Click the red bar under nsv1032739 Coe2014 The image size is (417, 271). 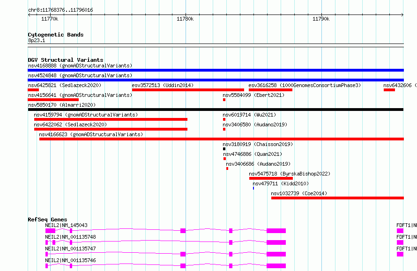337,198
